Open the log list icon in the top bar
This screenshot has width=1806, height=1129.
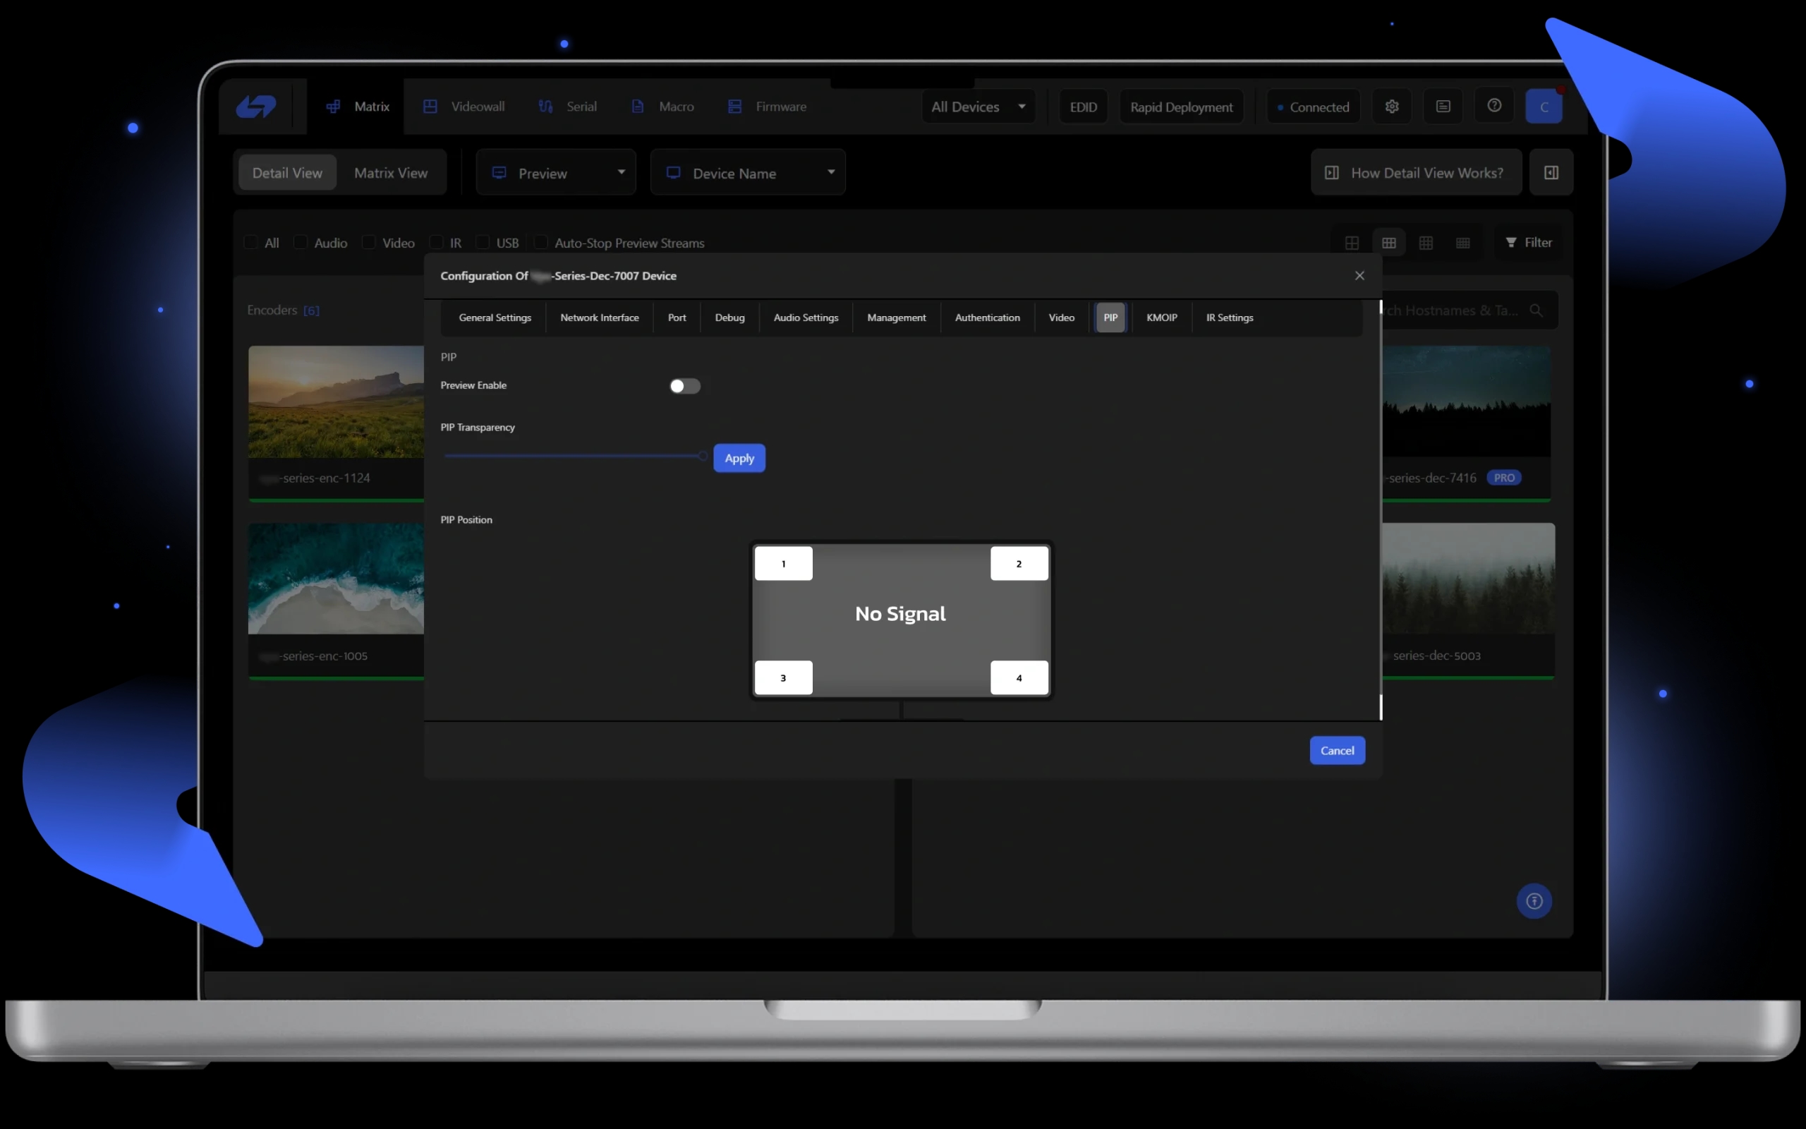[x=1443, y=107]
